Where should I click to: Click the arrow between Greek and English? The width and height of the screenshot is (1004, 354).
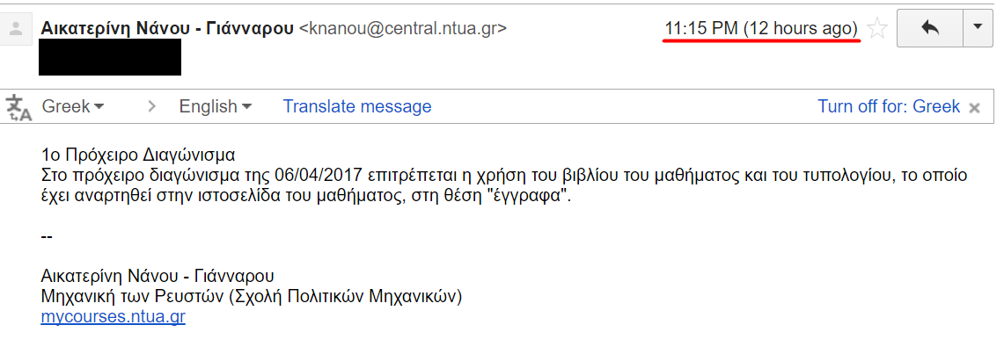click(x=152, y=107)
